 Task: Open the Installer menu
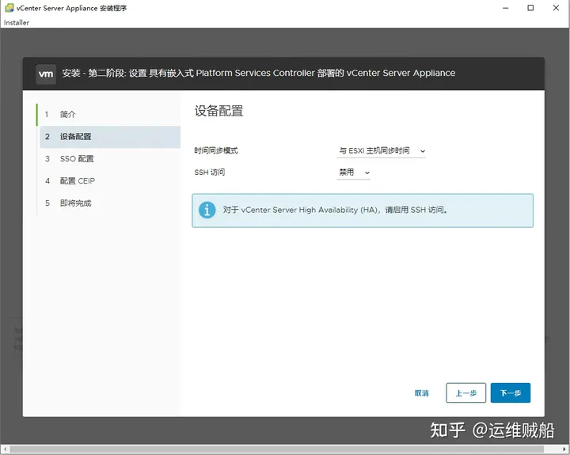(17, 23)
